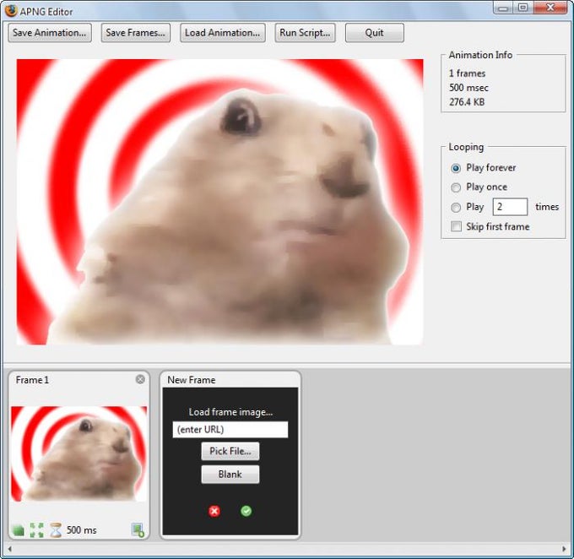Click the 500 ms delay value on Frame 1
Screen dimensions: 574x559
pyautogui.click(x=81, y=530)
